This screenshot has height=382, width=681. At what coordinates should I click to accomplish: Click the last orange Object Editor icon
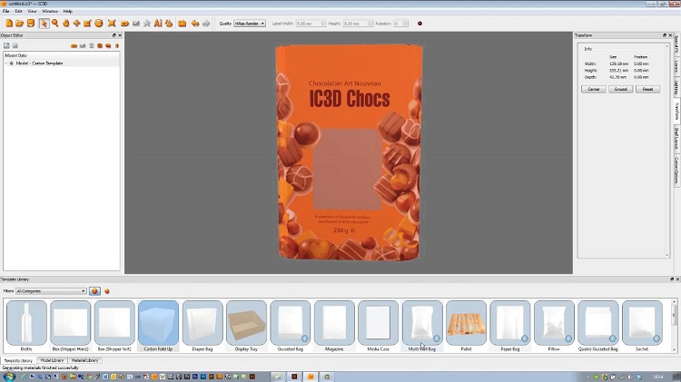(x=116, y=45)
